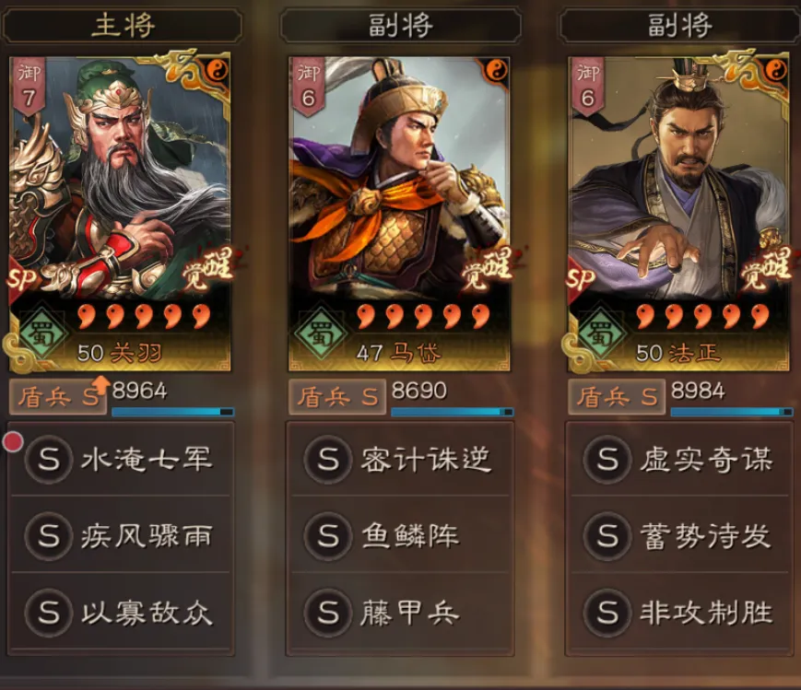Select the 主将 header tab
801x690 pixels.
click(x=122, y=25)
